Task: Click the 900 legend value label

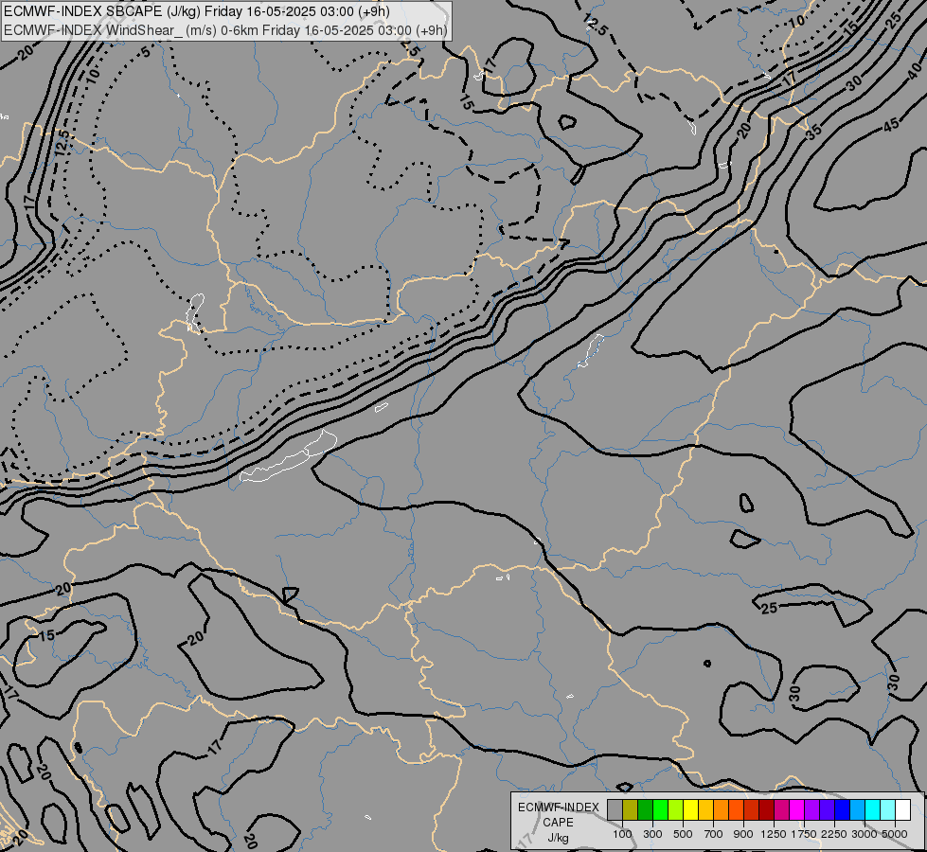Action: tap(743, 834)
